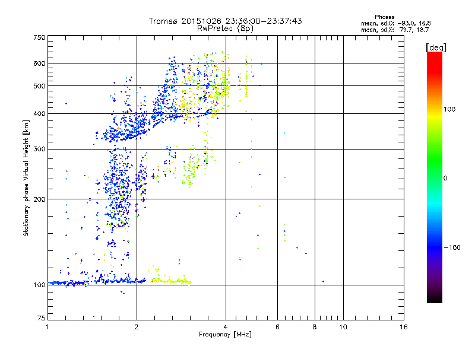This screenshot has width=475, height=356.
Task: Click the 'Phases' heading in legend
Action: pyautogui.click(x=384, y=17)
